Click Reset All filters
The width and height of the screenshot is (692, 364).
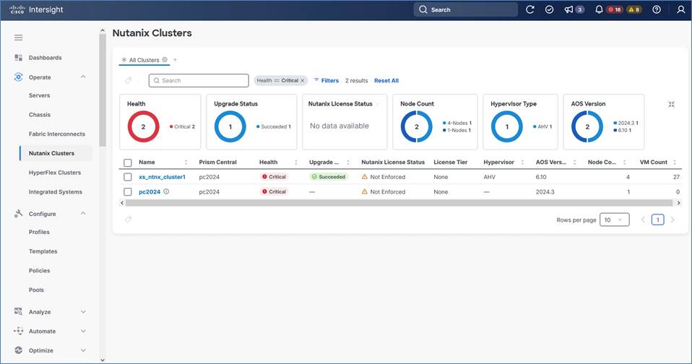click(386, 80)
